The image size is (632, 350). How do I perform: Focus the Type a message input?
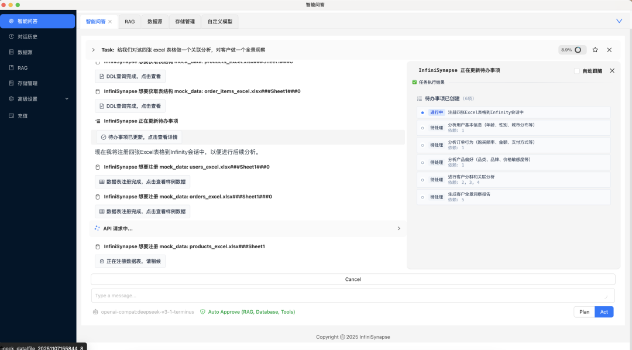[x=353, y=296]
